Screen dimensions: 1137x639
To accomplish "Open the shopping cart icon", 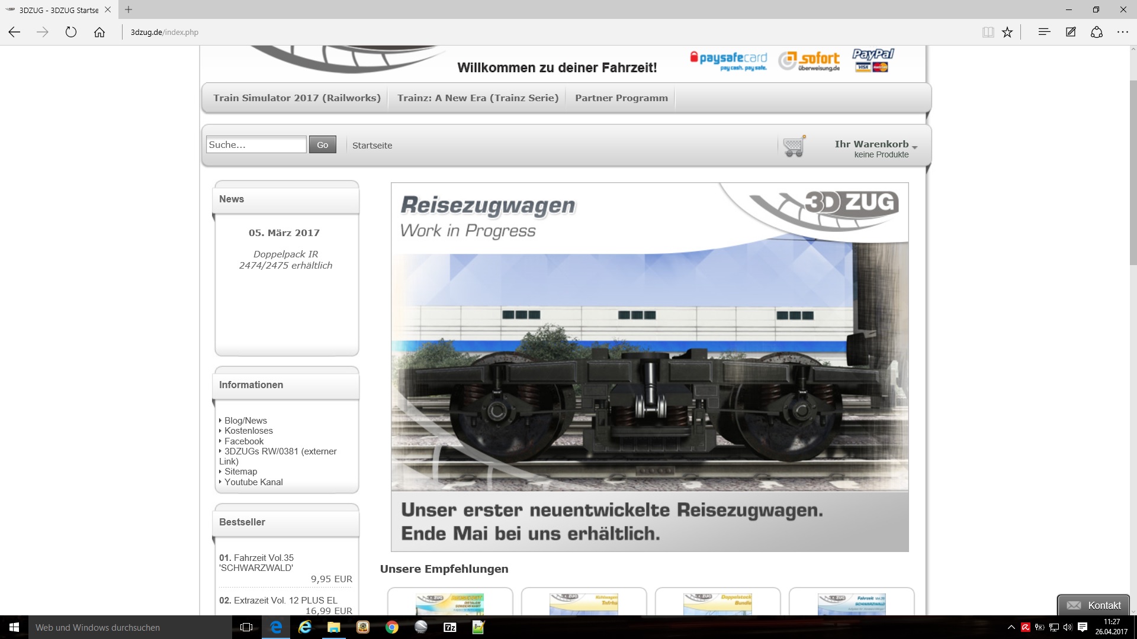I will 794,146.
